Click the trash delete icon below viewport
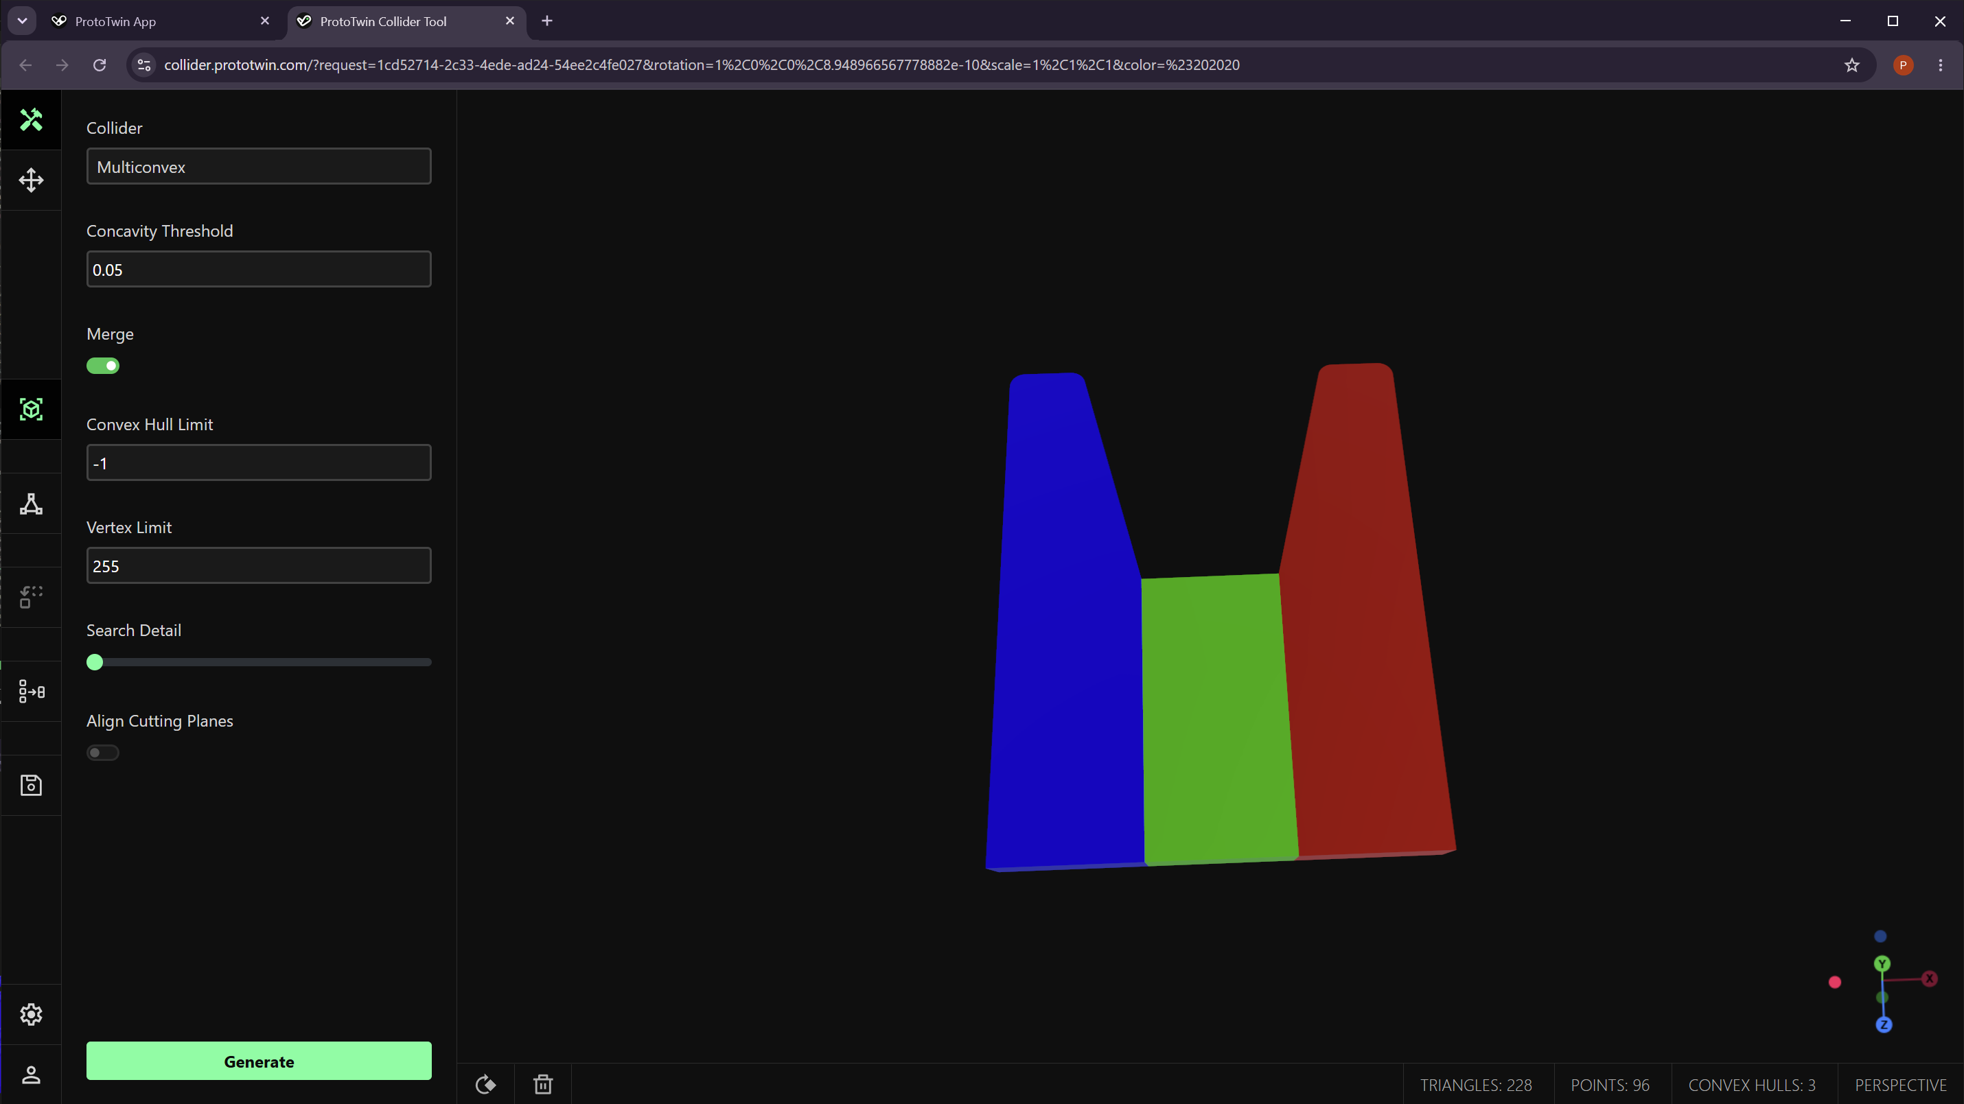Viewport: 1964px width, 1104px height. click(x=543, y=1084)
